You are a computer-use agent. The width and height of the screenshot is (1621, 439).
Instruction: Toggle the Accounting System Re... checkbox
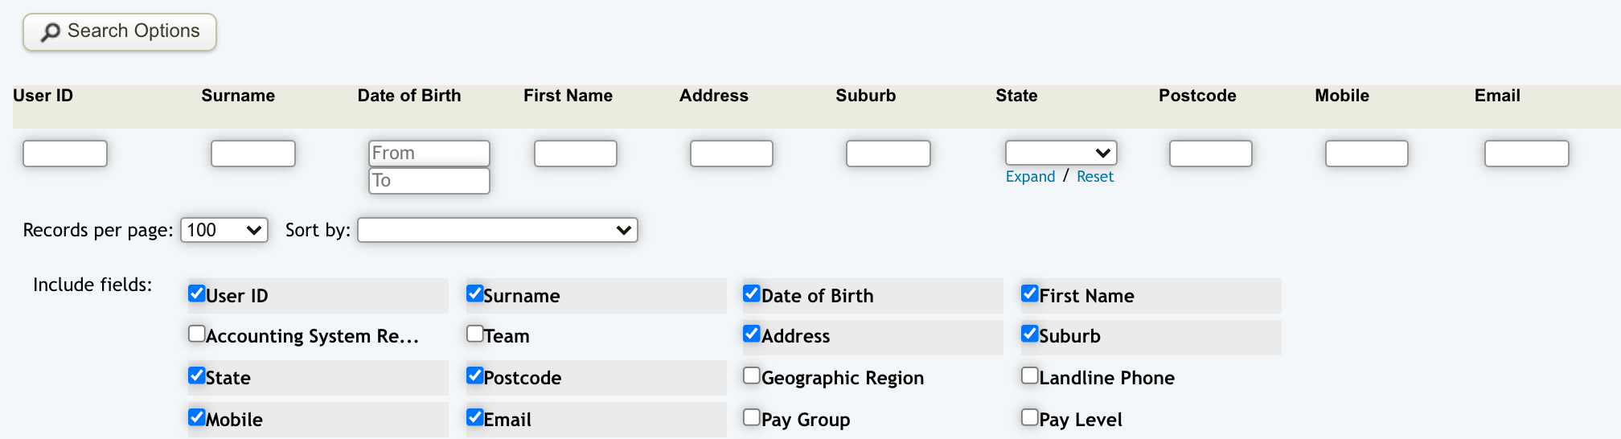pyautogui.click(x=197, y=334)
